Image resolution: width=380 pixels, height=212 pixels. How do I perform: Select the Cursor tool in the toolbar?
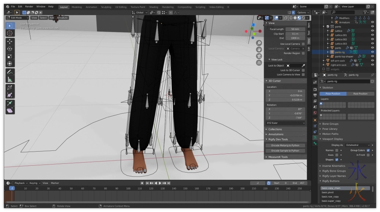[x=10, y=33]
